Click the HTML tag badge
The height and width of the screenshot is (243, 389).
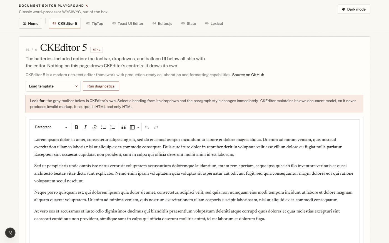pos(97,50)
